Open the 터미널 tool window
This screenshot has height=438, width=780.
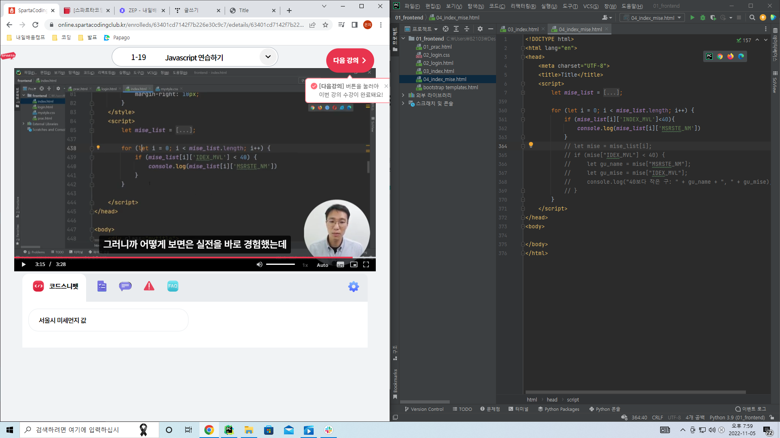518,409
